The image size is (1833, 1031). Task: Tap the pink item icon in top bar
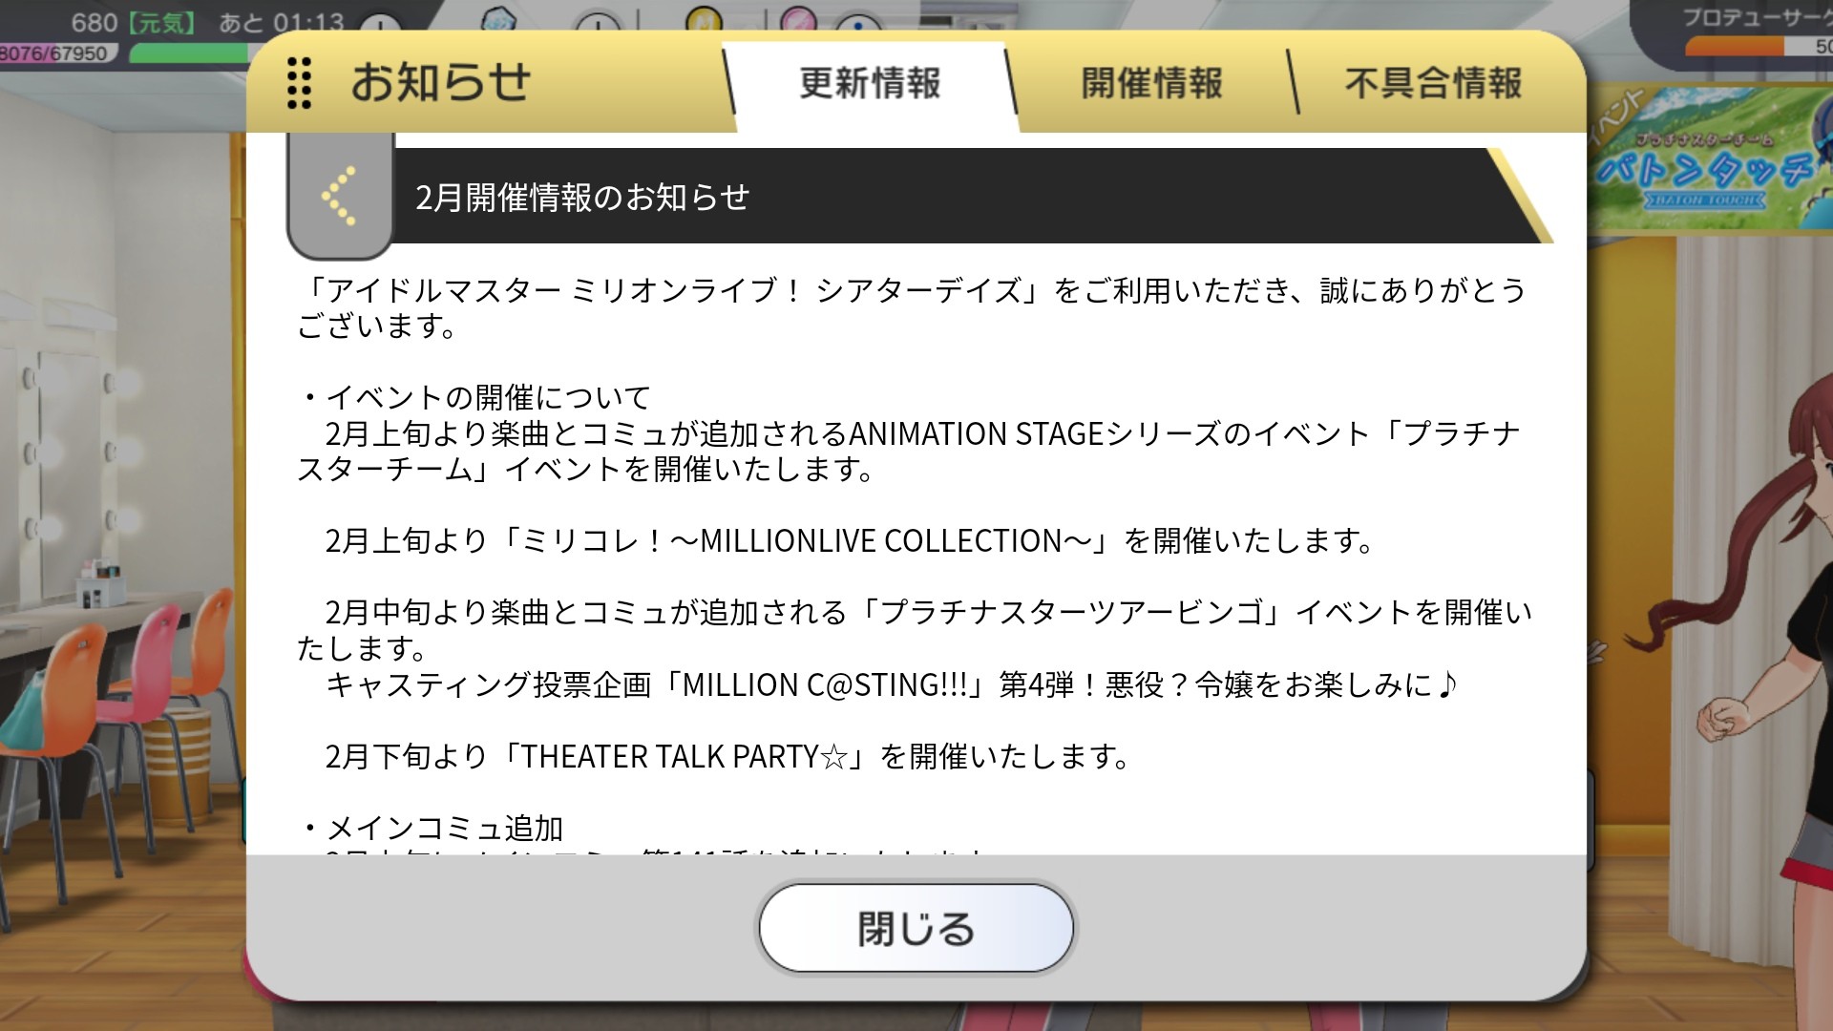point(798,17)
